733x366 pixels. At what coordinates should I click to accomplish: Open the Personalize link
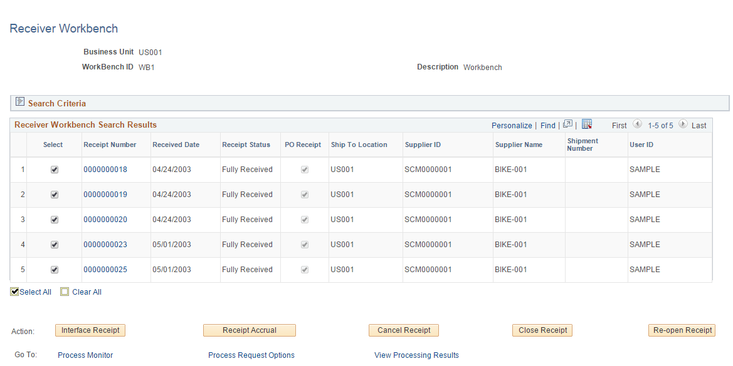(x=512, y=125)
